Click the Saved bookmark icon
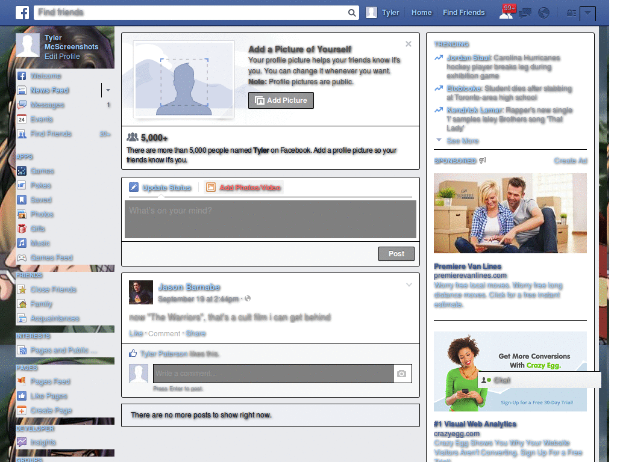Image resolution: width=617 pixels, height=462 pixels. click(22, 200)
